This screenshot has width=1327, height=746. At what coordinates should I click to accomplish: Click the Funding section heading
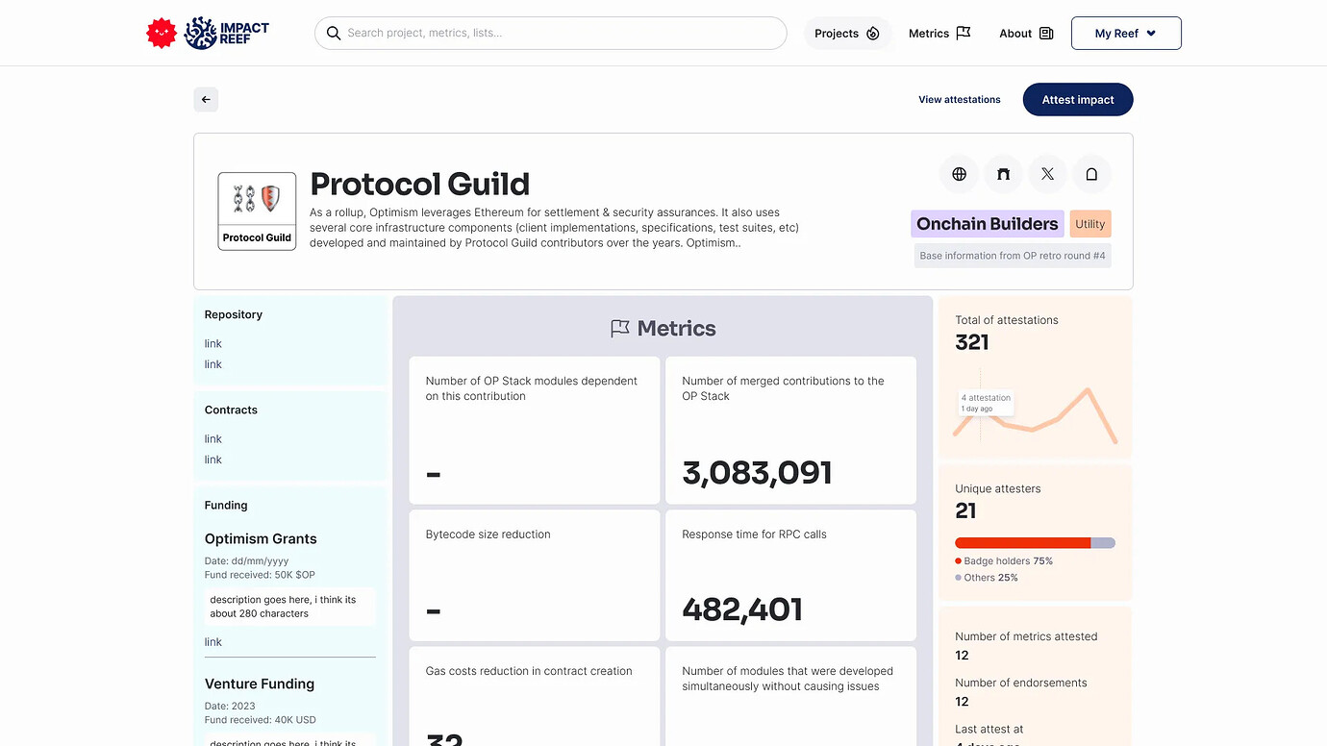coord(226,505)
